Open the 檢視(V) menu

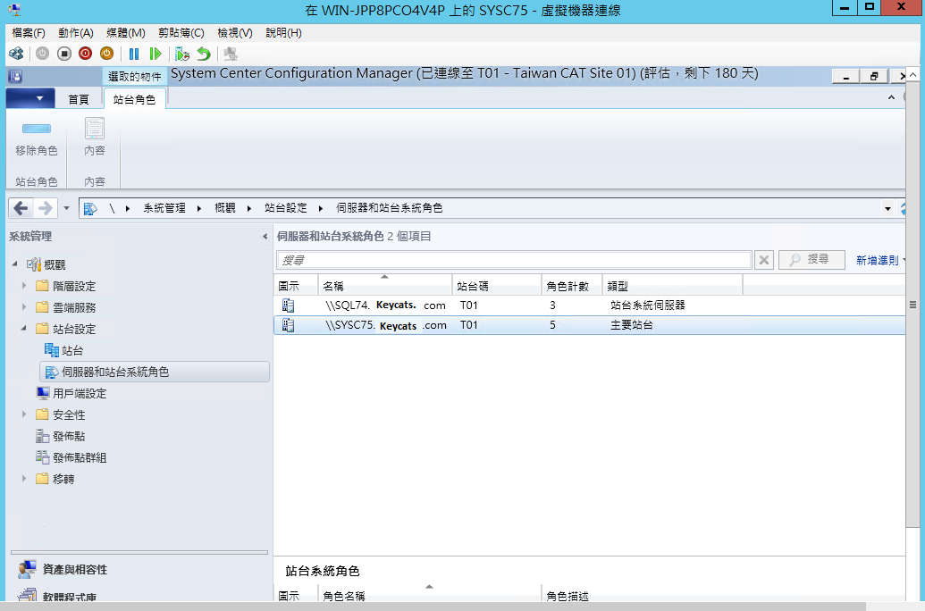click(x=235, y=33)
